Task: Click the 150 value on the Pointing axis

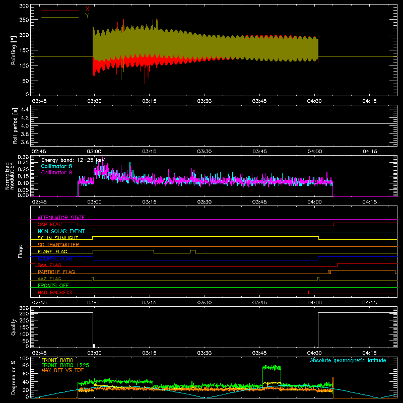Action: tap(24, 50)
